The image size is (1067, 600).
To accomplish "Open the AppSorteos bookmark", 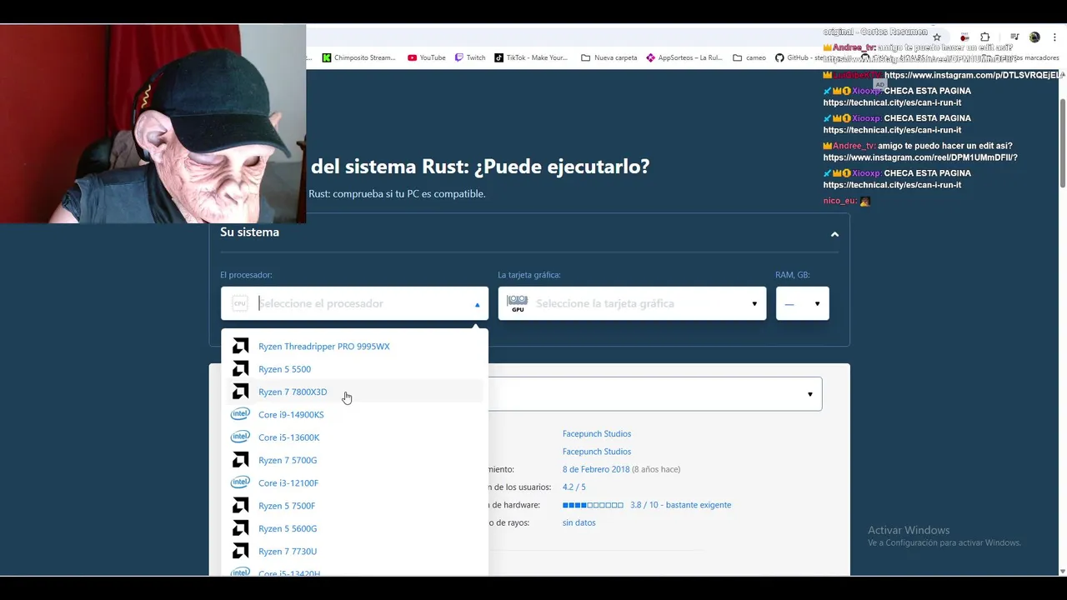I will (684, 57).
